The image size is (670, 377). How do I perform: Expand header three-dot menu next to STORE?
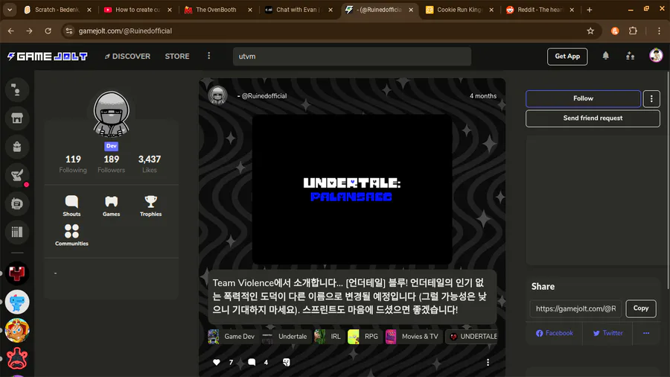[209, 56]
